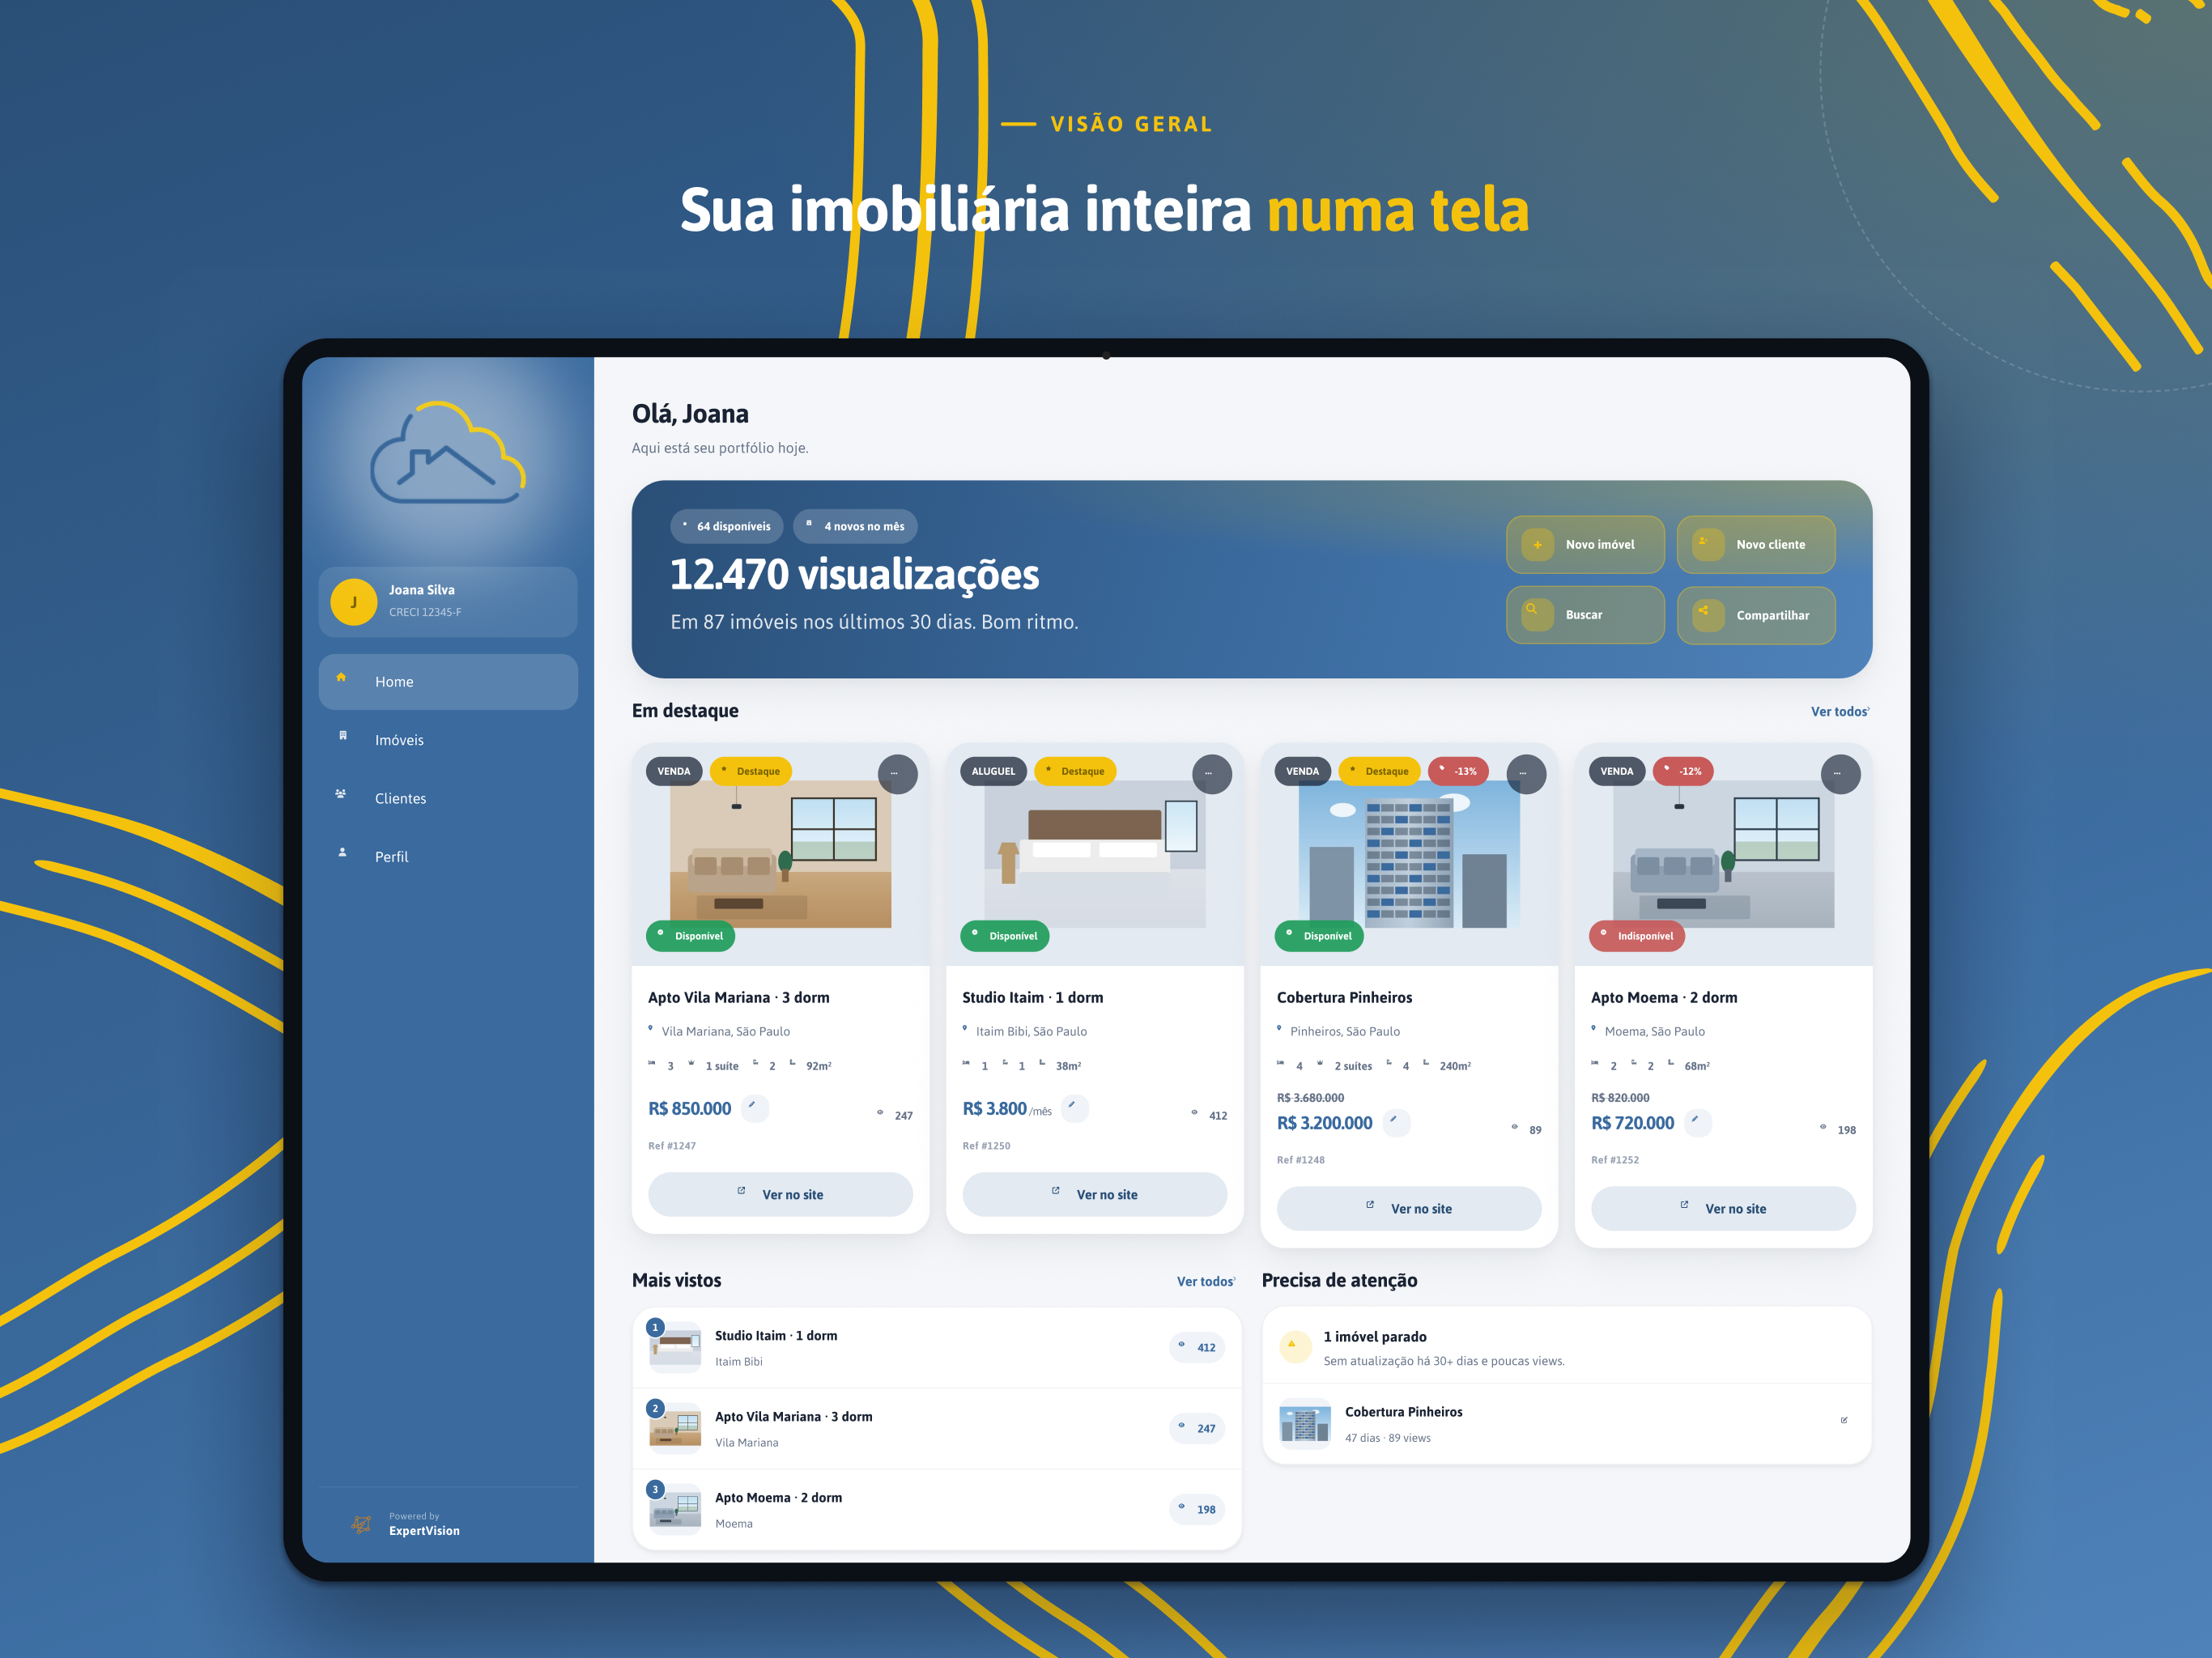Screen dimensions: 2212x1658
Task: Open the Home sidebar item
Action: (x=448, y=682)
